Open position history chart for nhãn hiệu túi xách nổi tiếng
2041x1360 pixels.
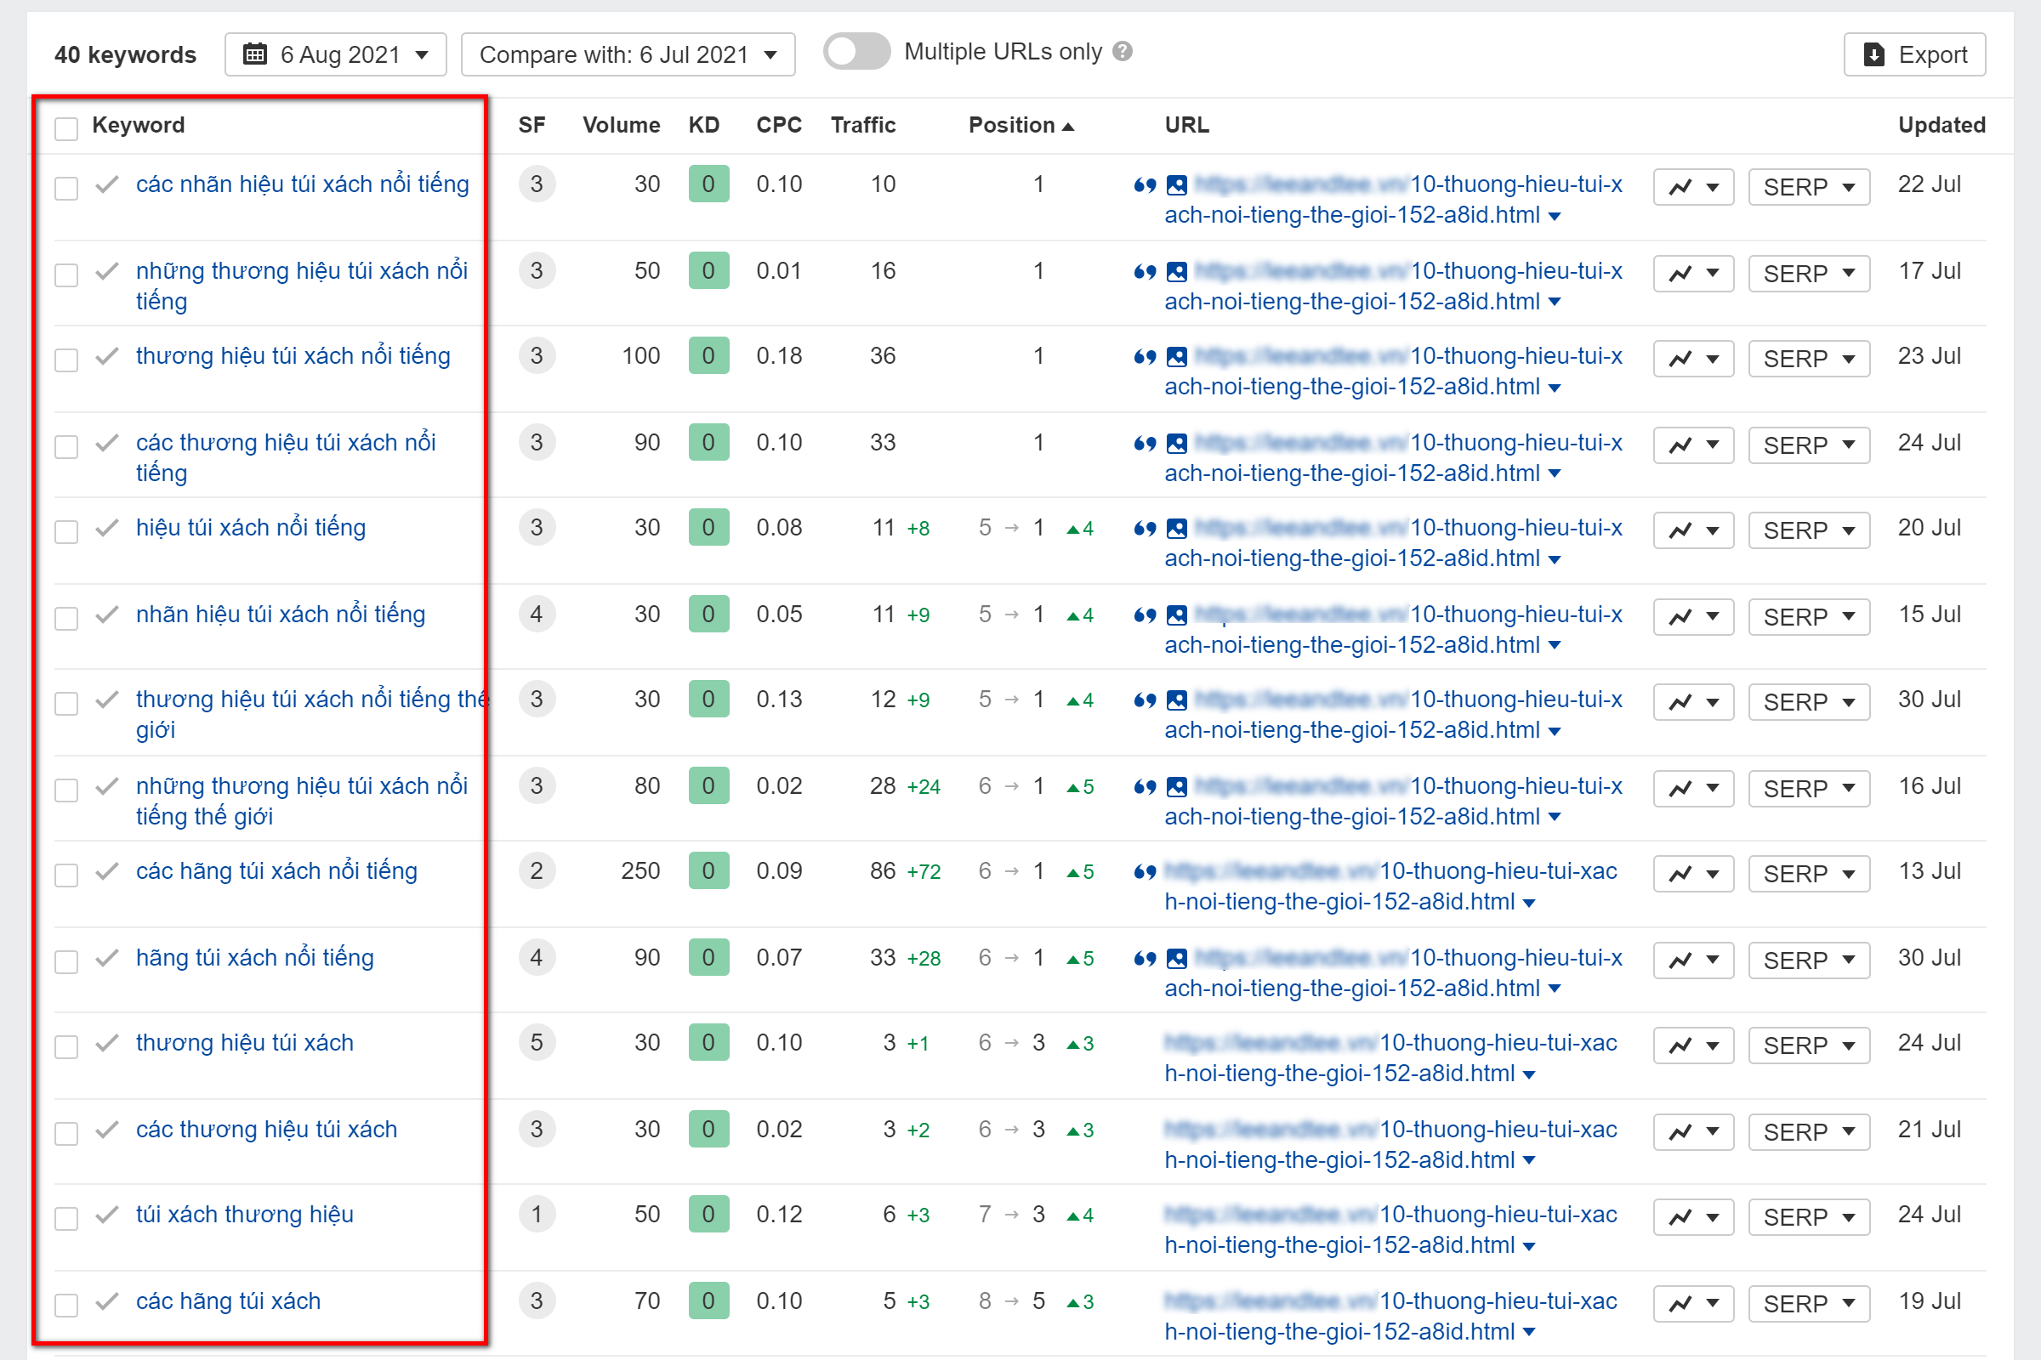coord(1693,617)
